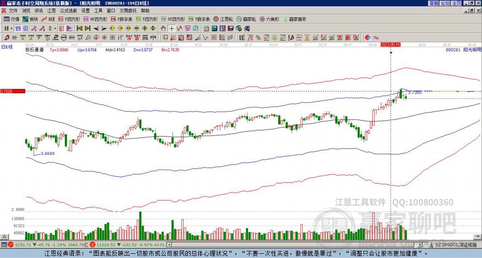Viewport: 482px width, 258px height.
Task: Click the 3.7026 price tag on axis
Action: pos(13,91)
